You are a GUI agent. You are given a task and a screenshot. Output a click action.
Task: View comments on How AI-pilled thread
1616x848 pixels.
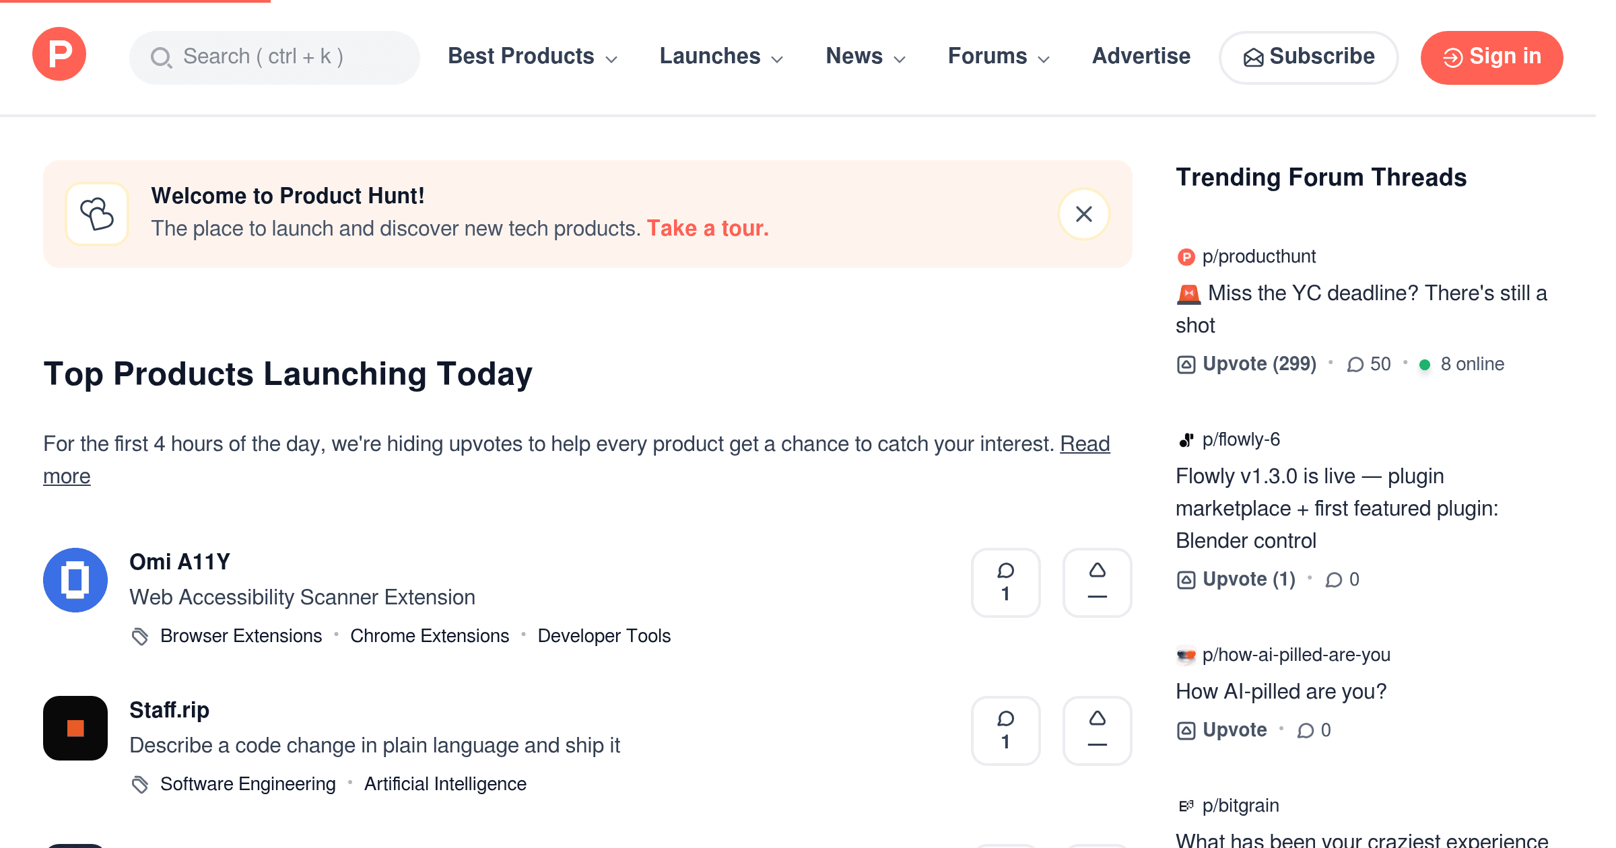pyautogui.click(x=1314, y=730)
